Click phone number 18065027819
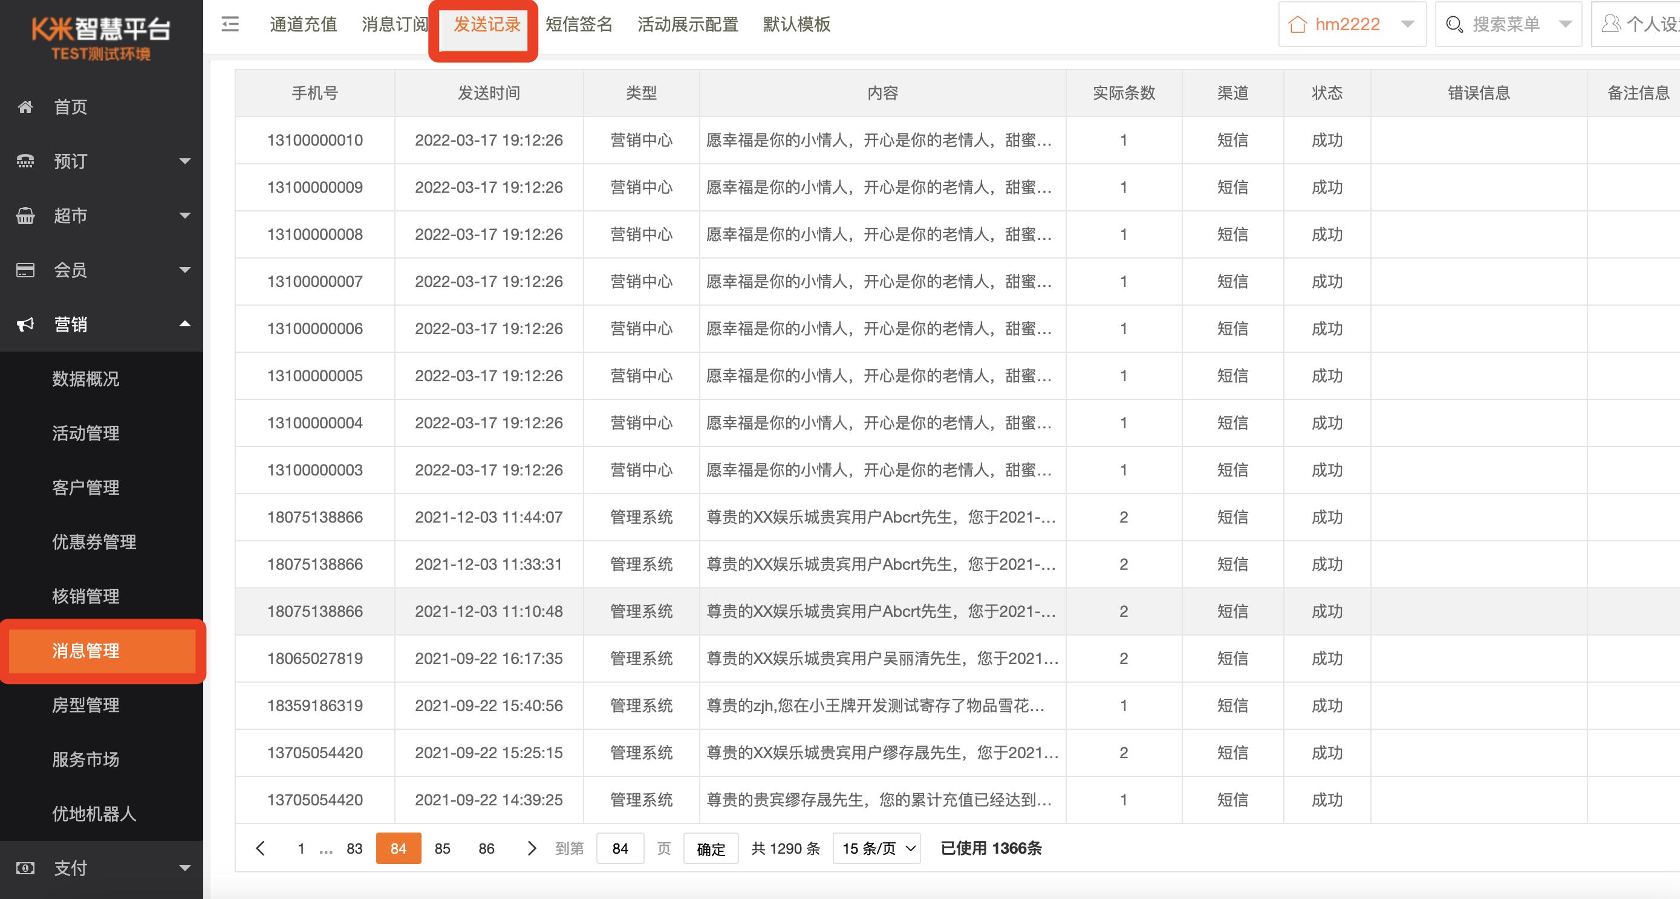1680x899 pixels. pyautogui.click(x=315, y=659)
